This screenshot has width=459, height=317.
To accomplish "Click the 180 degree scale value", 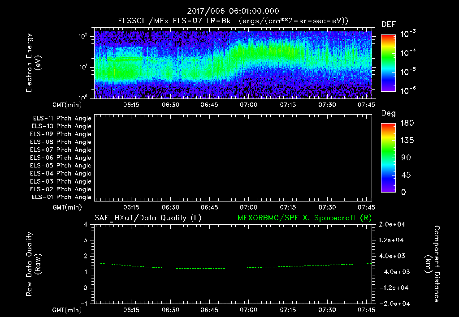I will tap(407, 123).
